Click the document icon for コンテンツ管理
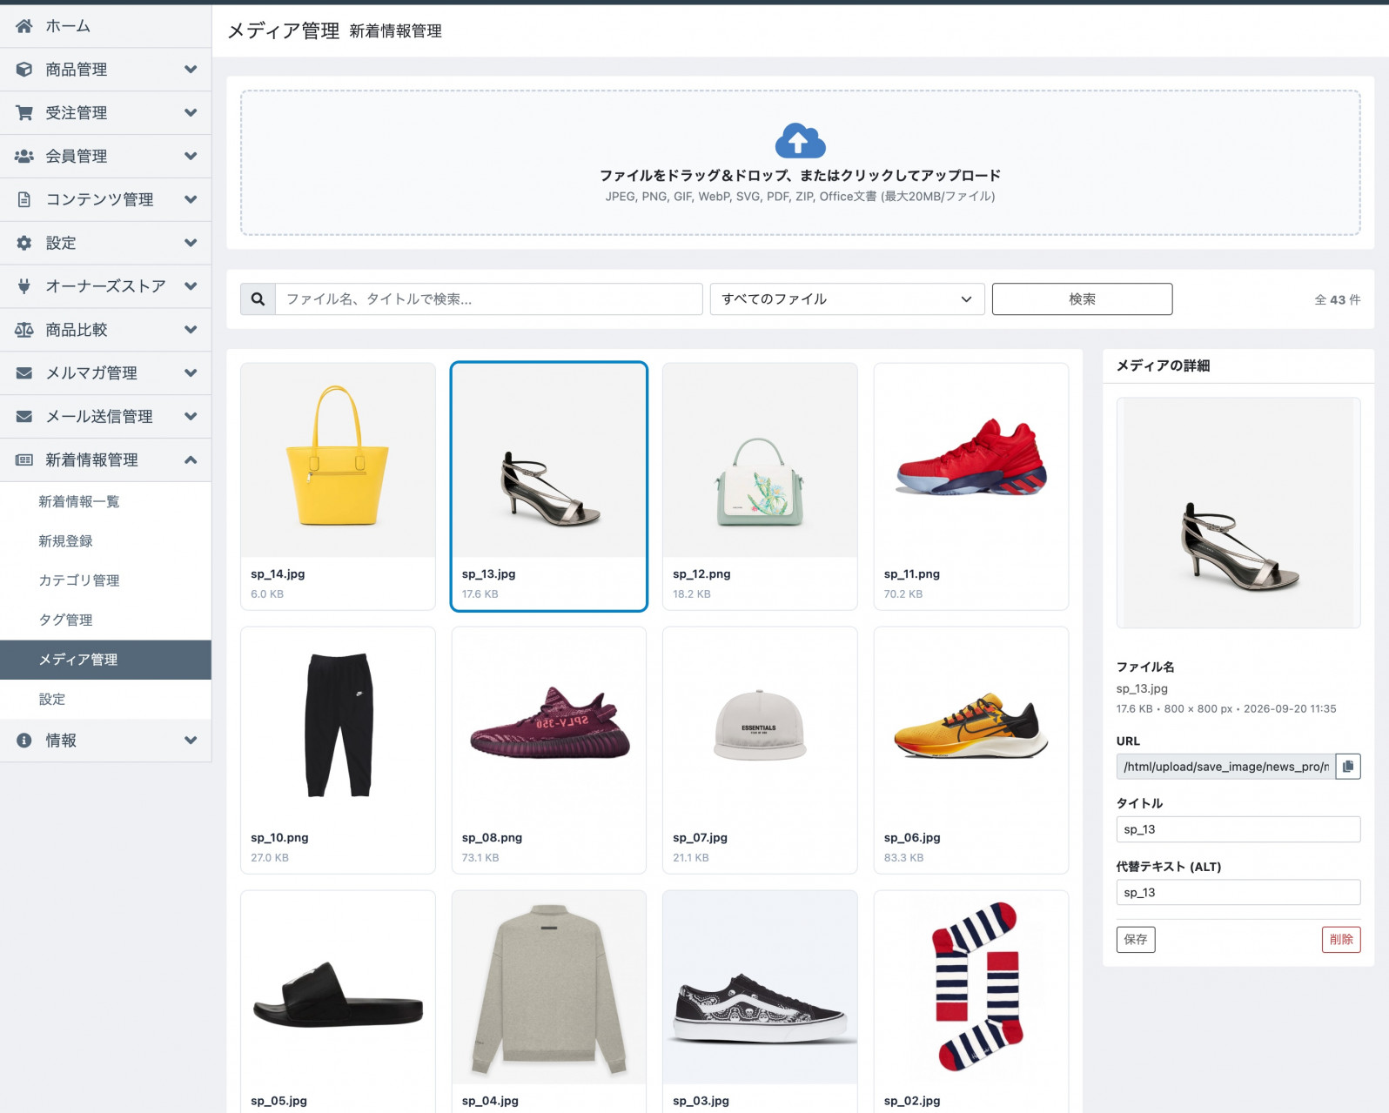Screen dimensions: 1389x1113 (x=24, y=199)
